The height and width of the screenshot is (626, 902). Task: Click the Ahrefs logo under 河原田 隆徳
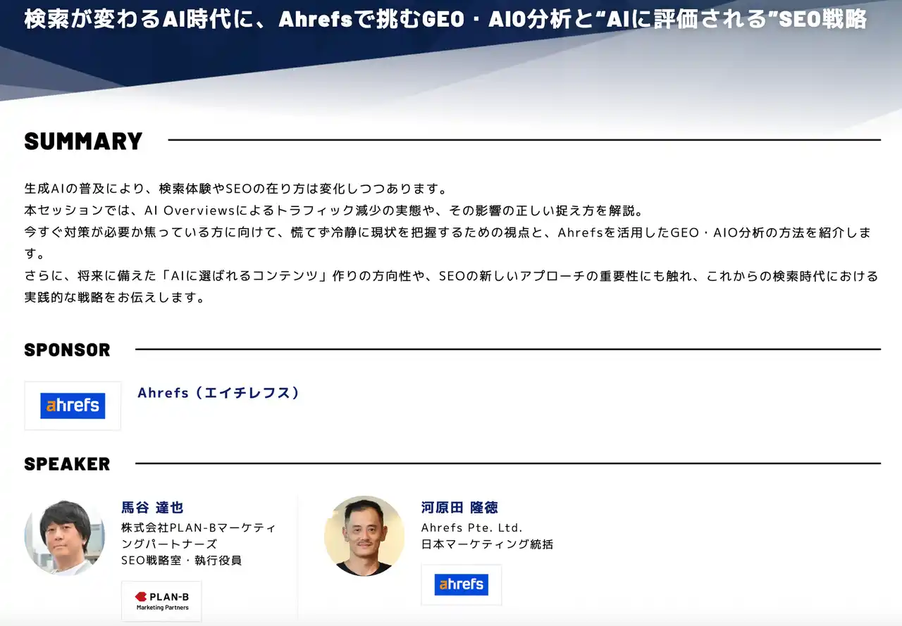coord(461,584)
